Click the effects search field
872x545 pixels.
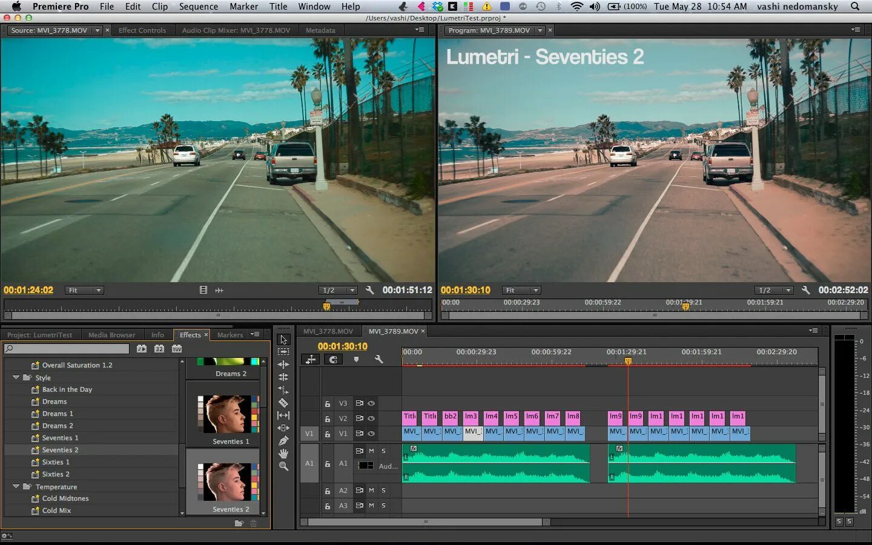point(67,349)
